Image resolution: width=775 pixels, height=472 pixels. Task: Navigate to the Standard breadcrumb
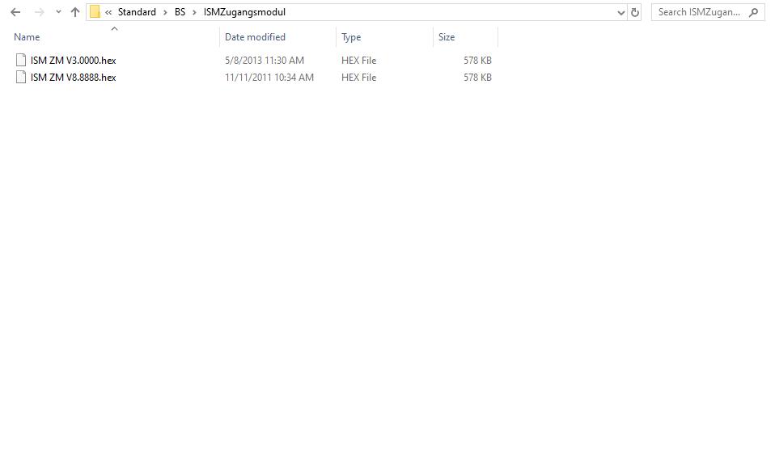pos(137,12)
